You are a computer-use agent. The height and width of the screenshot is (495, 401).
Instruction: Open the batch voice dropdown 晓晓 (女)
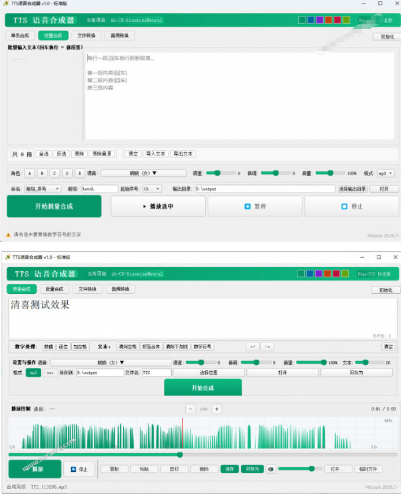coord(143,173)
